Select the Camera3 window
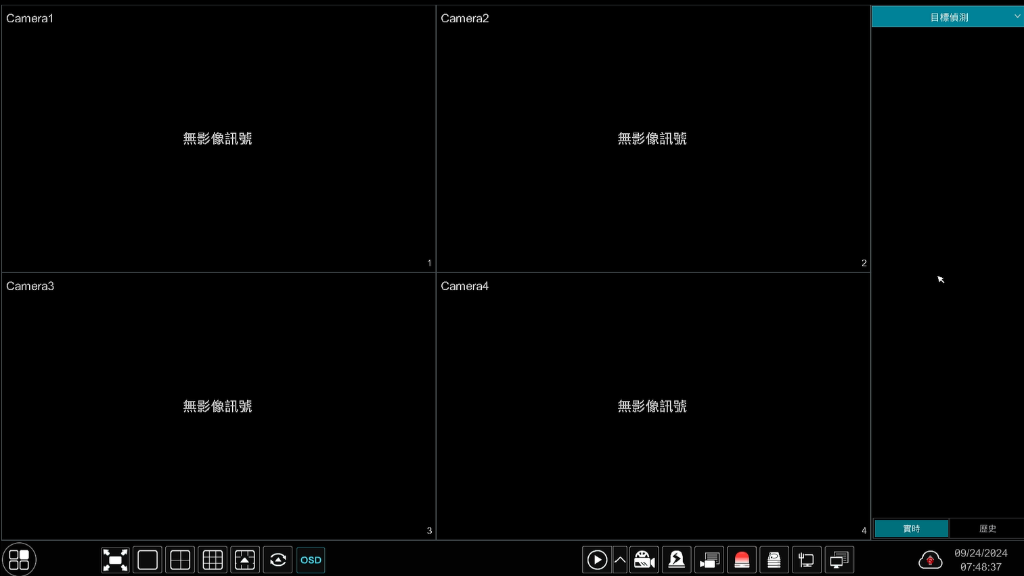The image size is (1024, 576). 218,406
